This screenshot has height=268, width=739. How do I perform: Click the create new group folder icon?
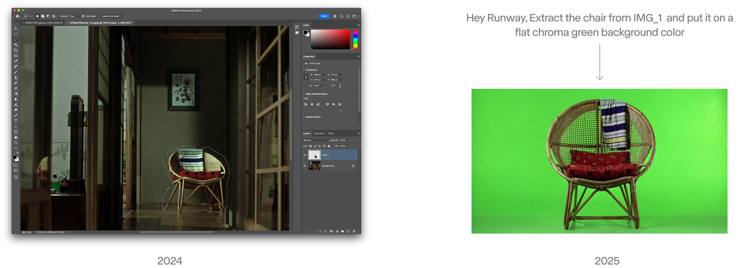[342, 231]
